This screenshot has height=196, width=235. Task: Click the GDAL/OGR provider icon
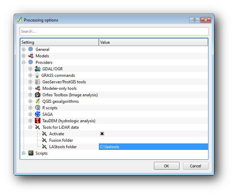pyautogui.click(x=38, y=69)
